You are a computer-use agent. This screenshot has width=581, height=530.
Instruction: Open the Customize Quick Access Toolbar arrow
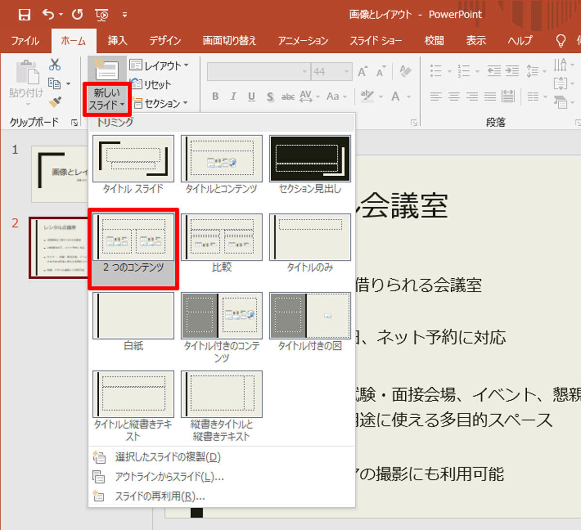[x=124, y=15]
